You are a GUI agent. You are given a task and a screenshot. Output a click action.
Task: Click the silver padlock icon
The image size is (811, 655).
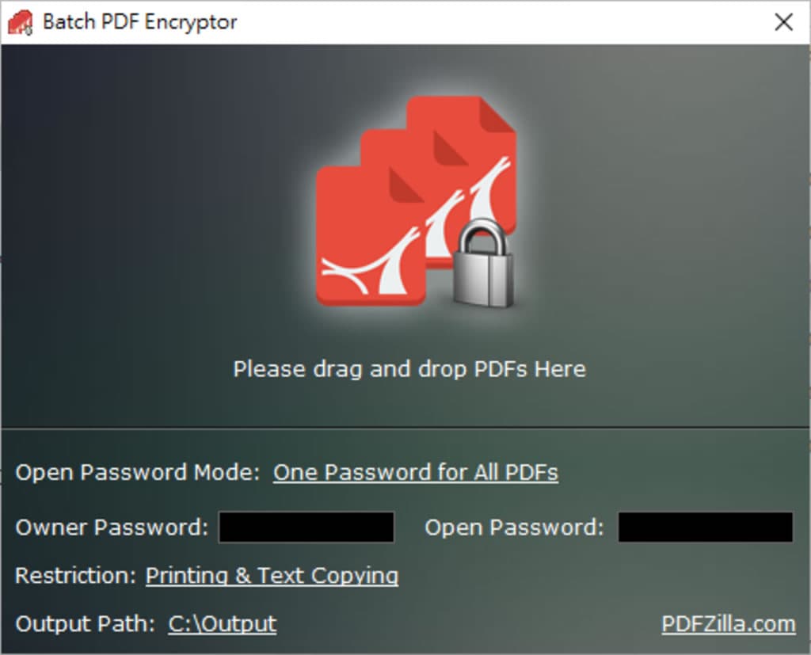[x=484, y=267]
